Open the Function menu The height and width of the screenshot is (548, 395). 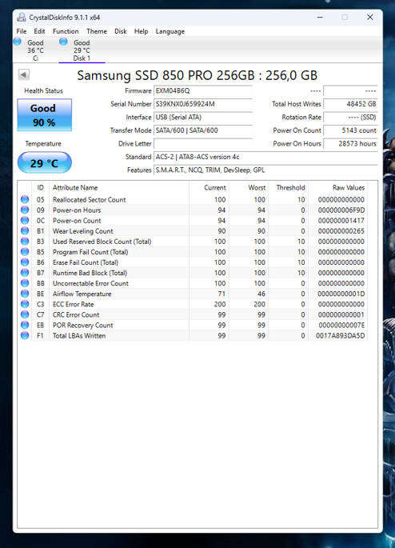[x=66, y=31]
